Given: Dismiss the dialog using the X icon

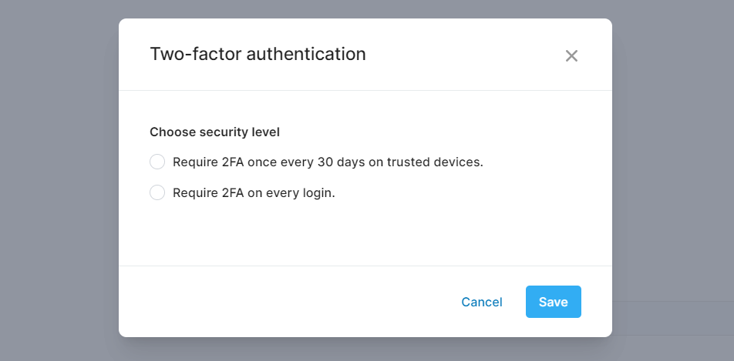Looking at the screenshot, I should tap(571, 55).
